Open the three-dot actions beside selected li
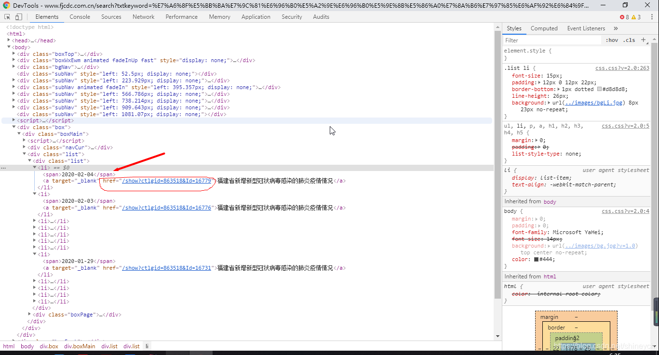 click(3, 168)
